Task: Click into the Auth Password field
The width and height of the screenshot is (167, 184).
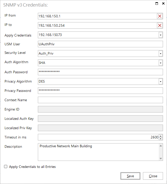Action: coord(100,72)
